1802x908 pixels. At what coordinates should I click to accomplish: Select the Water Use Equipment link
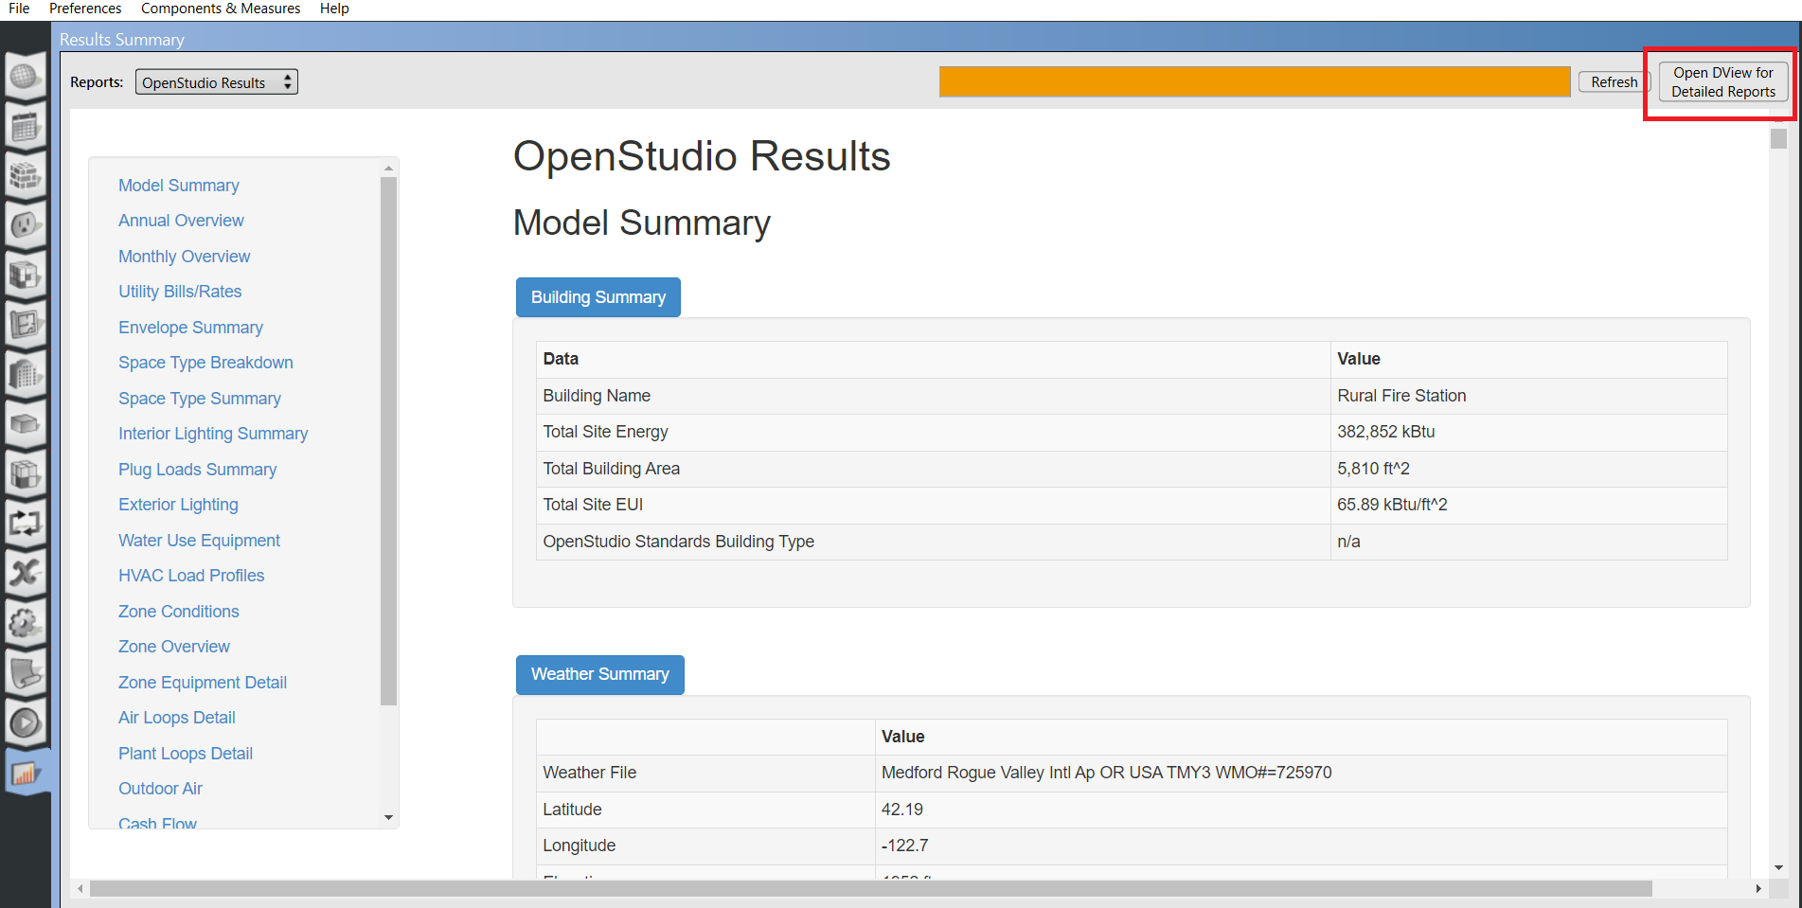[x=199, y=541]
